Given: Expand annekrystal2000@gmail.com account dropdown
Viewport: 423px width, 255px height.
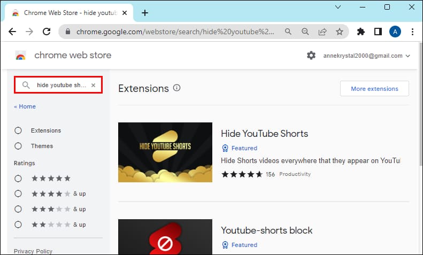Looking at the screenshot, I should coord(367,56).
